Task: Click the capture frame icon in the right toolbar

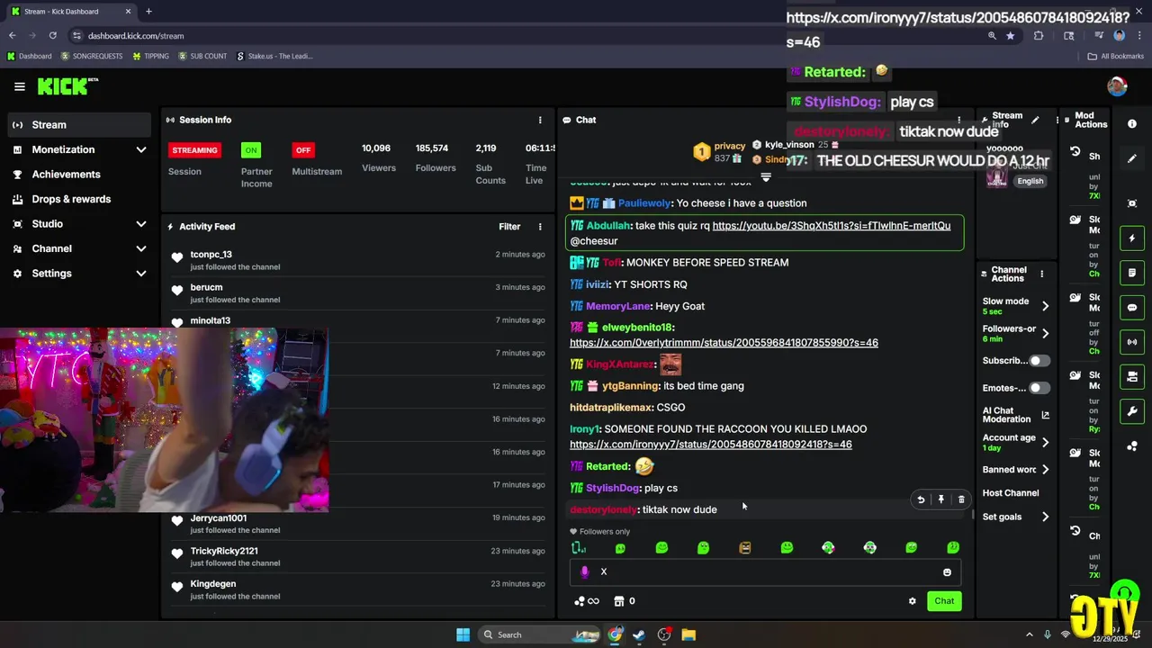Action: [x=1132, y=203]
